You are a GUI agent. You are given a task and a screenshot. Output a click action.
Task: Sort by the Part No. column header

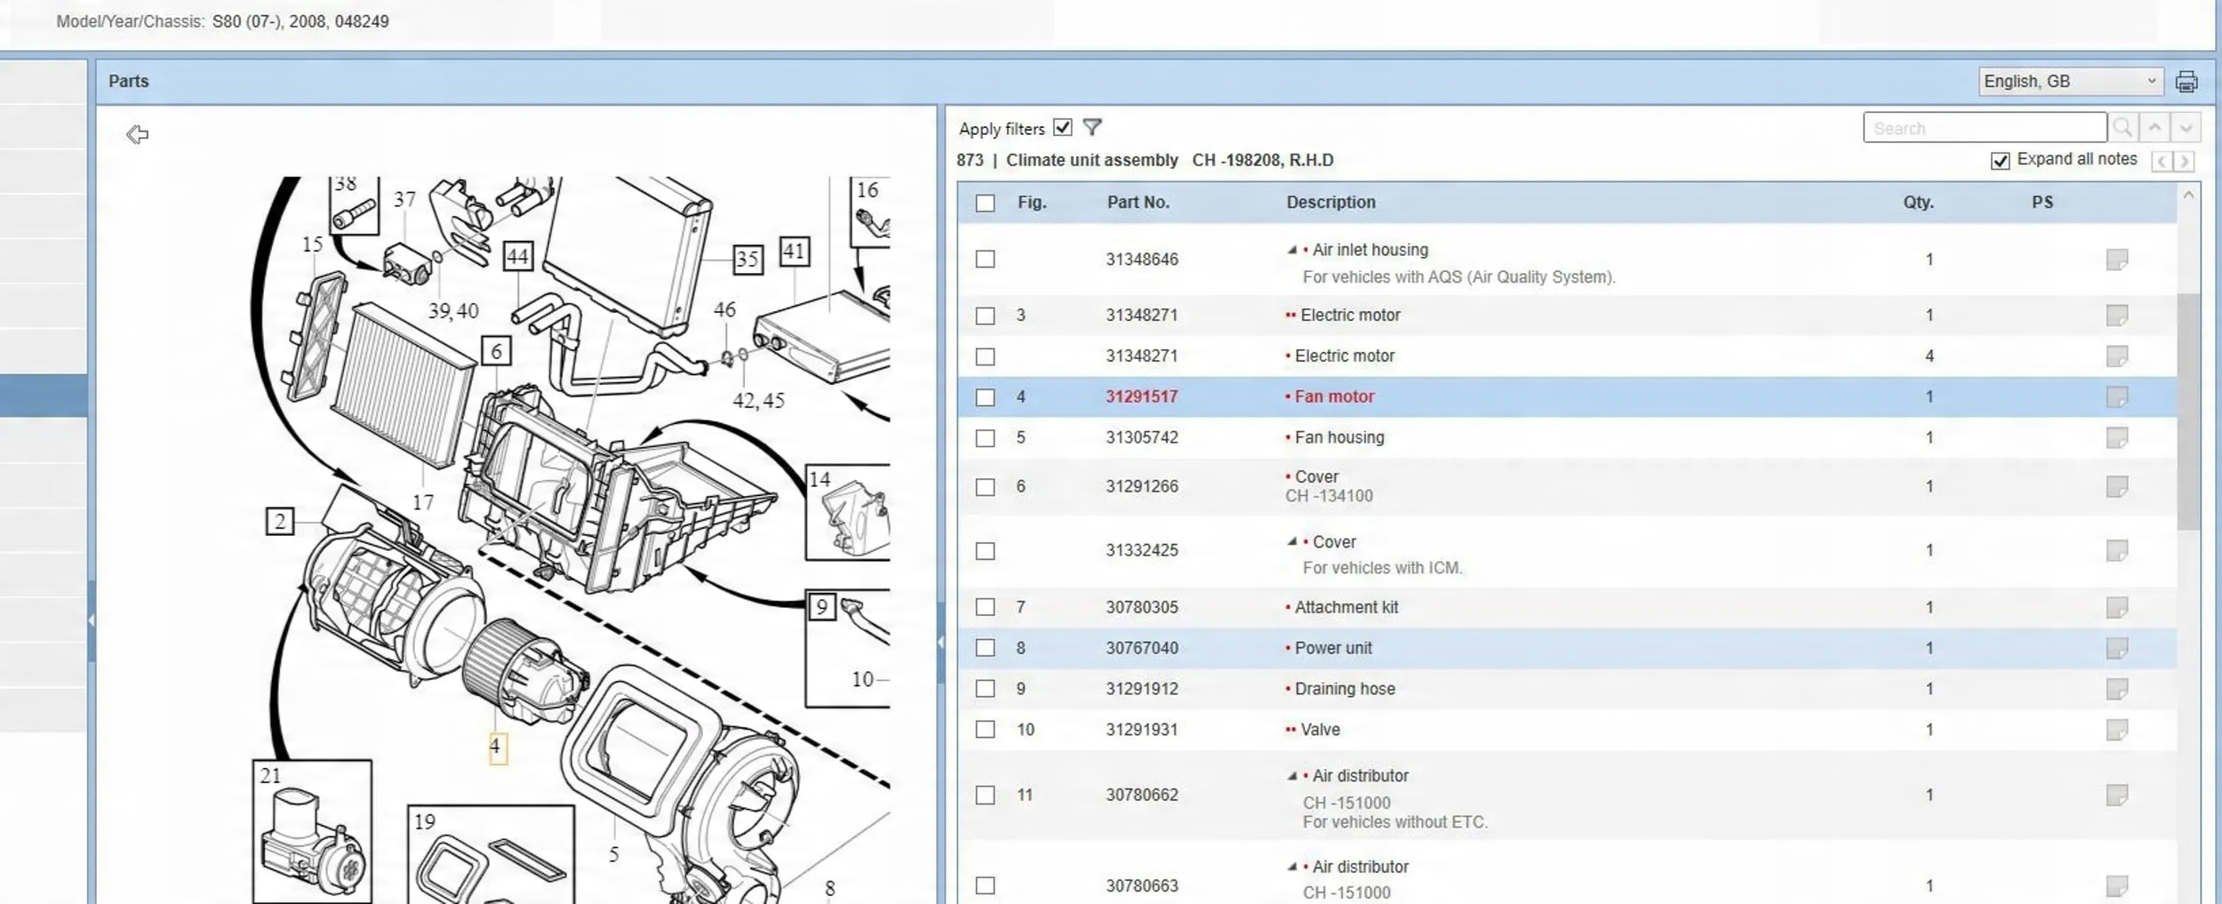coord(1138,203)
